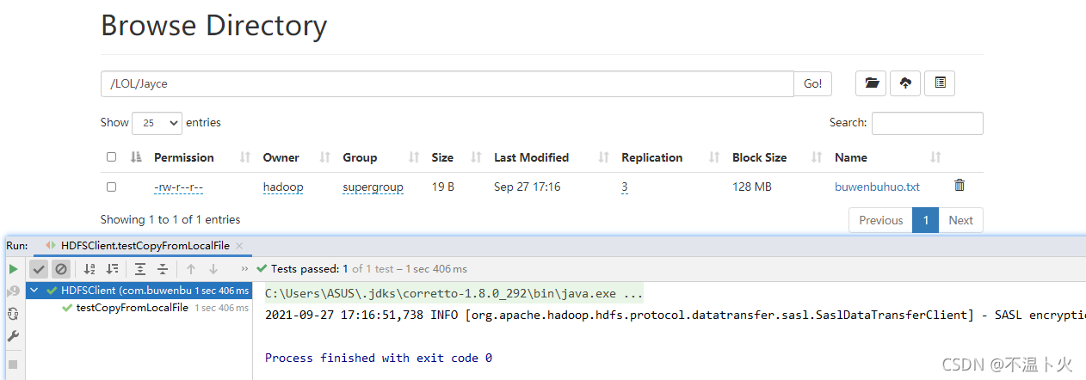The height and width of the screenshot is (380, 1086).
Task: Open the wrench settings icon in Run panel
Action: 13,337
